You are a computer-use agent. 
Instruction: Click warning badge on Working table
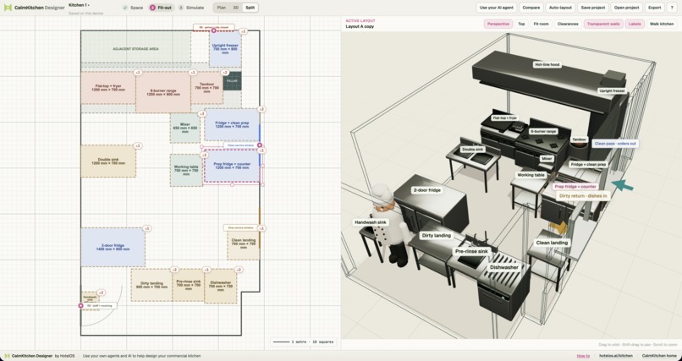click(204, 155)
